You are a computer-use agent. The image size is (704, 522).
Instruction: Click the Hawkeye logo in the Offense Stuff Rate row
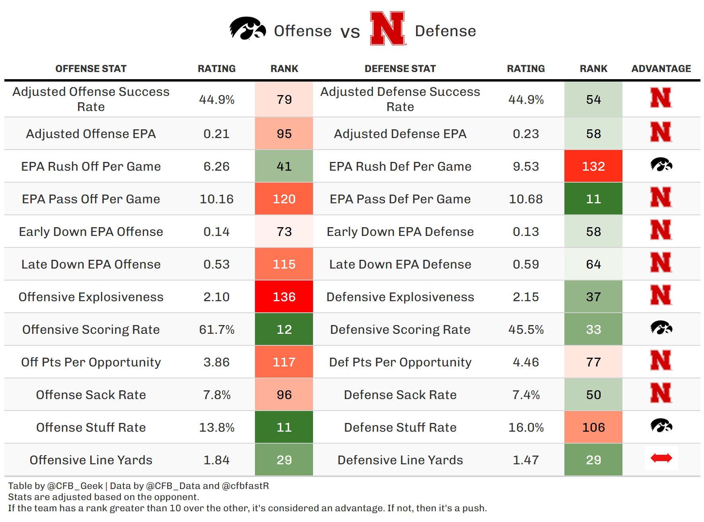tap(661, 426)
